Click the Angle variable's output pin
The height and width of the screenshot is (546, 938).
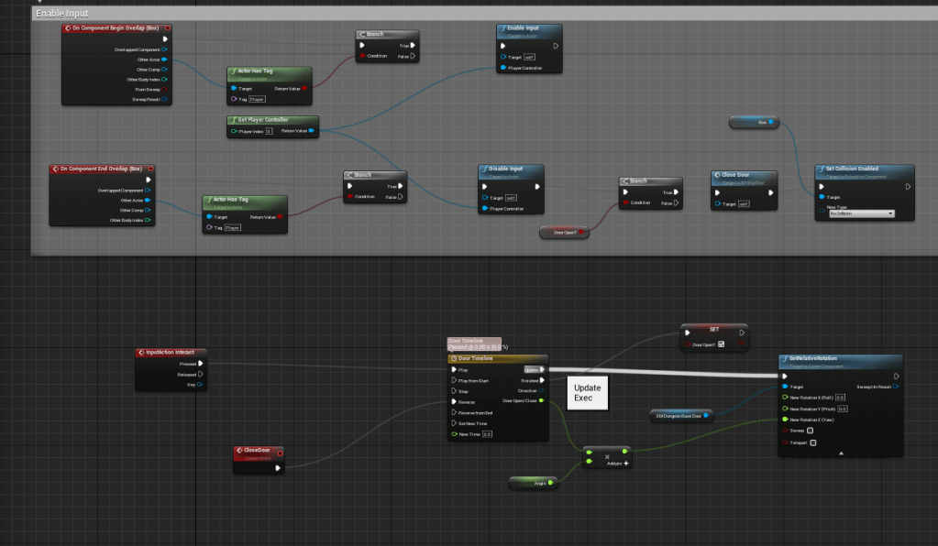point(549,482)
